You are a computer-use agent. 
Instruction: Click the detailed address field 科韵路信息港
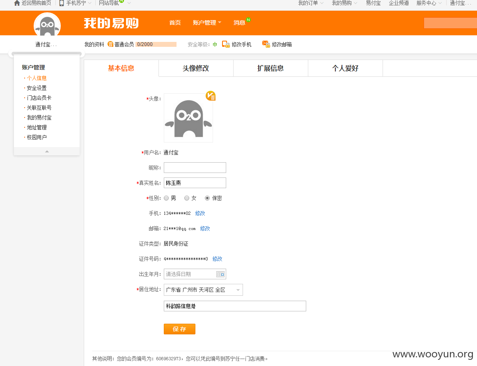(235, 306)
